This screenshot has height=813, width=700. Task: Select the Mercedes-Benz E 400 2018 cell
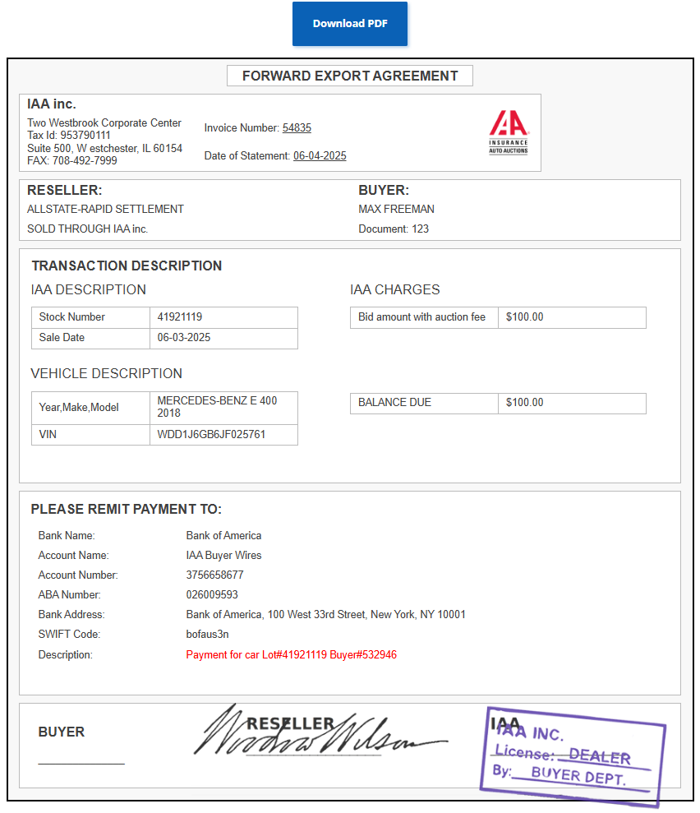(x=223, y=408)
